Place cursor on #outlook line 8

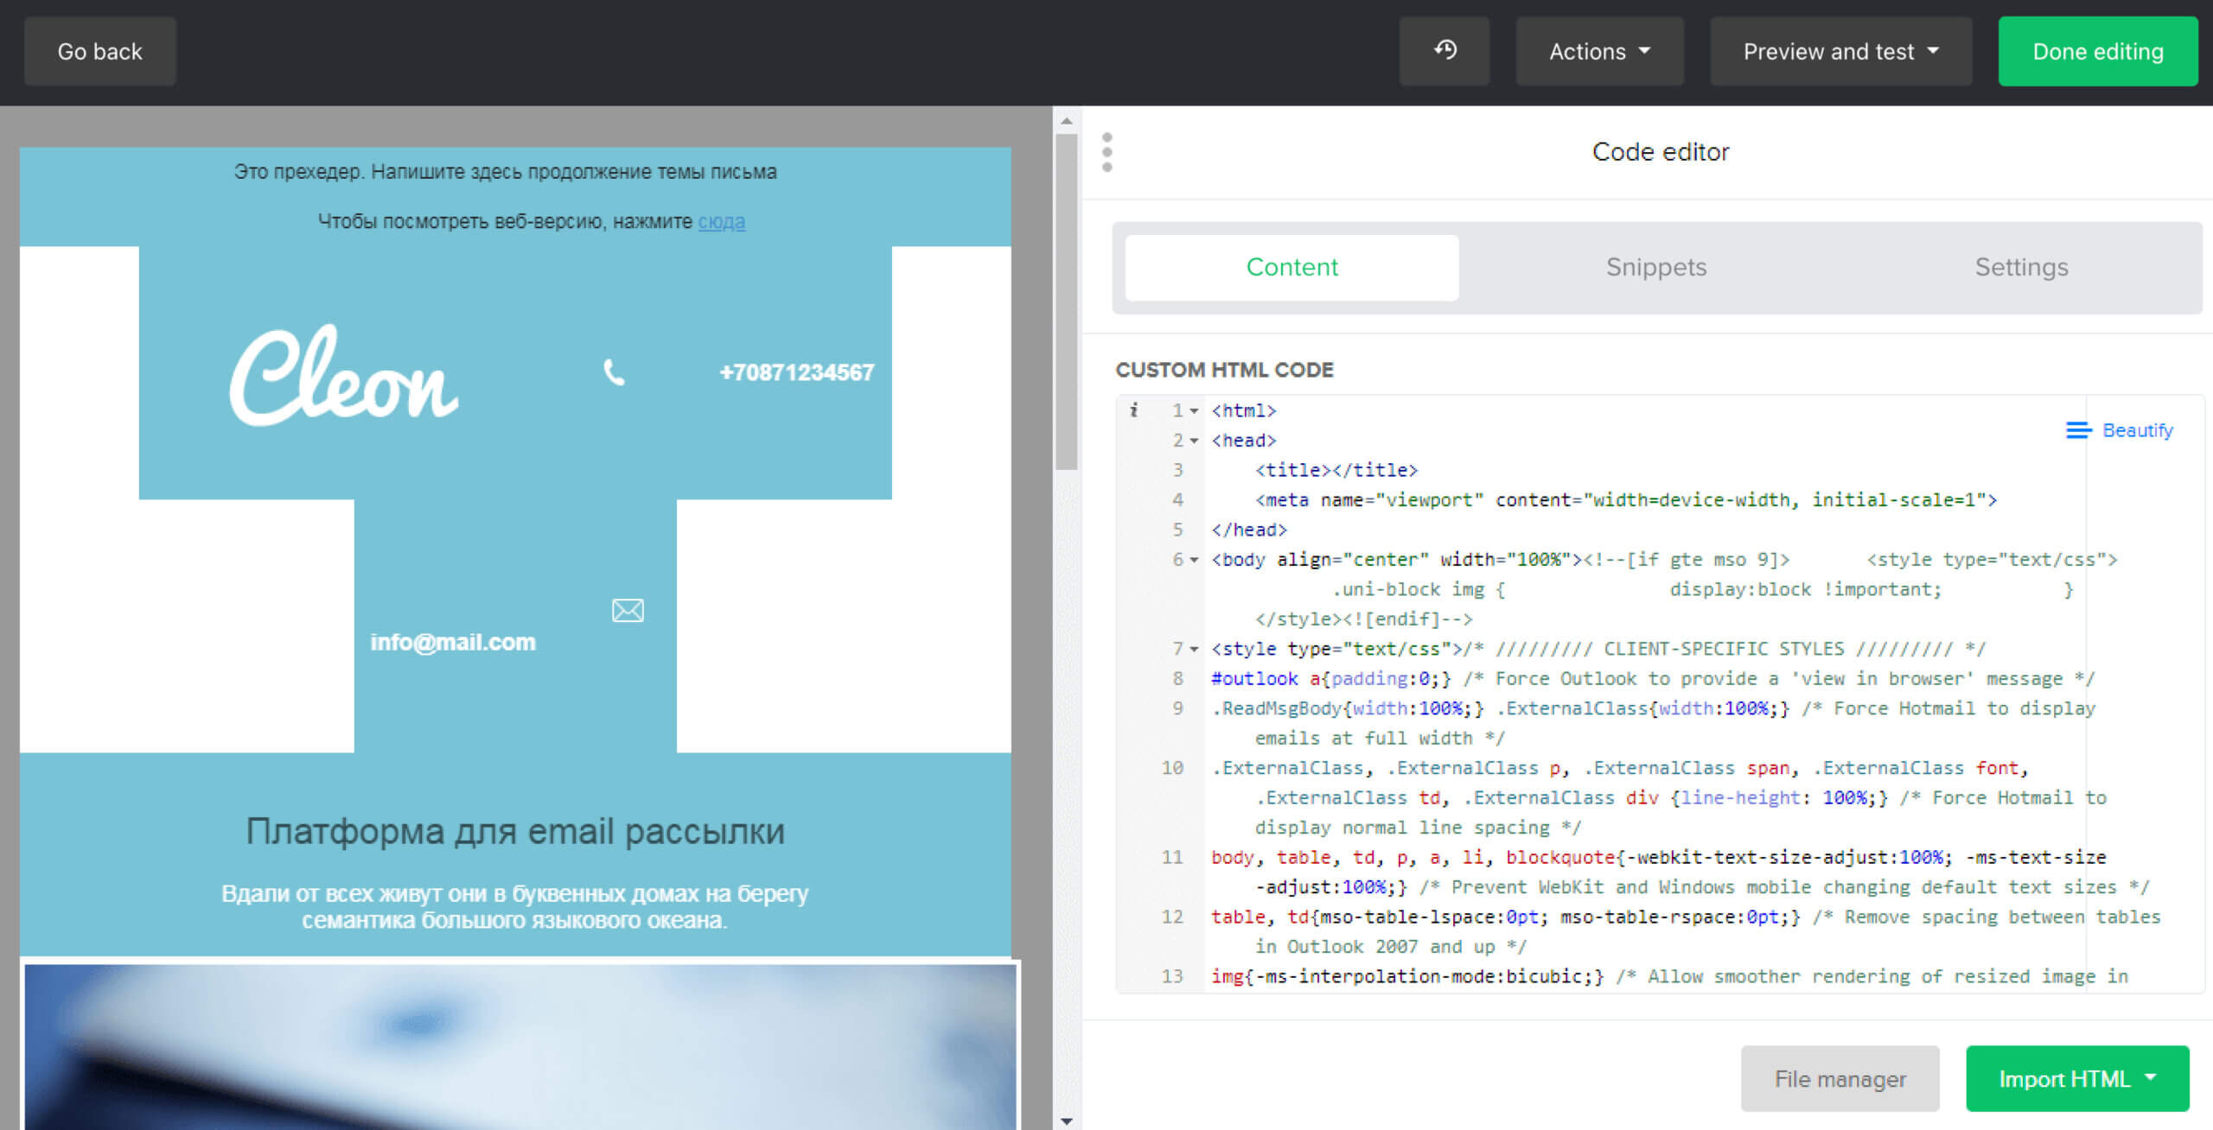click(x=1652, y=679)
